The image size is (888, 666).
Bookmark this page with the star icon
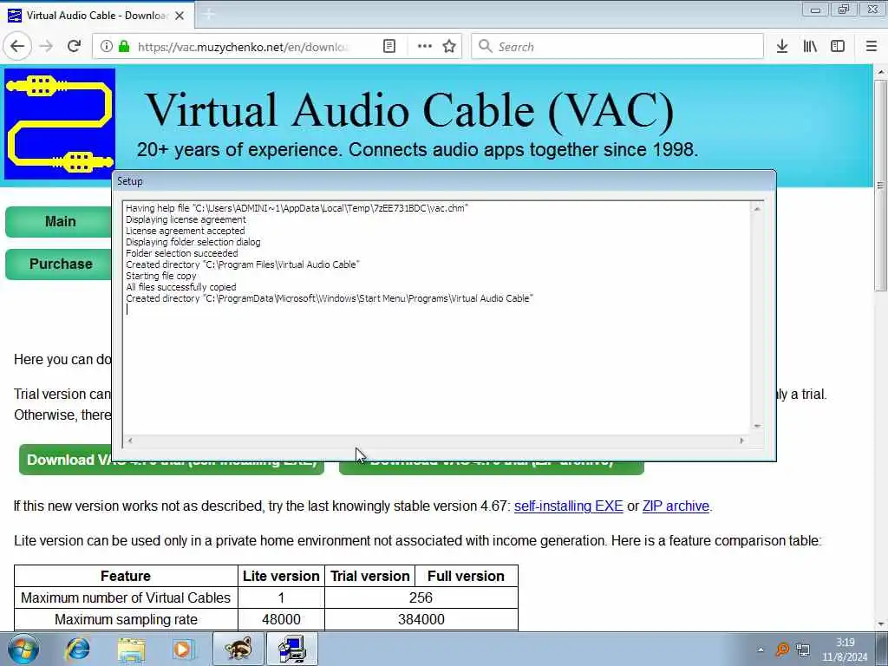(x=449, y=47)
